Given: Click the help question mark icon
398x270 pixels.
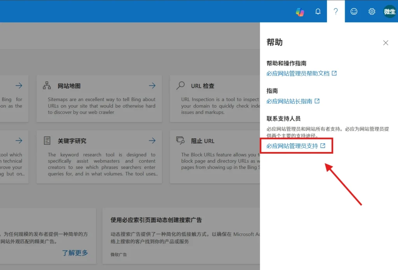Looking at the screenshot, I should [x=335, y=12].
